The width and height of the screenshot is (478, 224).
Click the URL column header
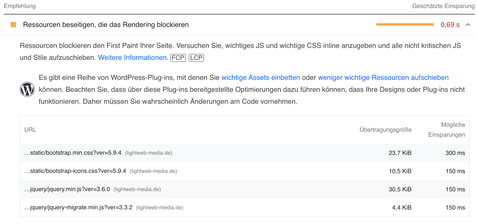[x=30, y=129]
